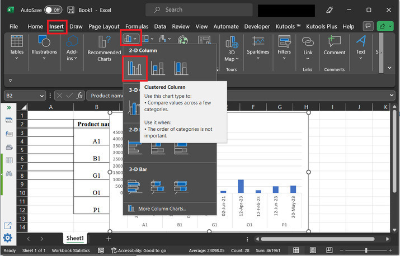Toggle the AutoSave switch
Screen dimensions: 400x256
click(x=53, y=10)
